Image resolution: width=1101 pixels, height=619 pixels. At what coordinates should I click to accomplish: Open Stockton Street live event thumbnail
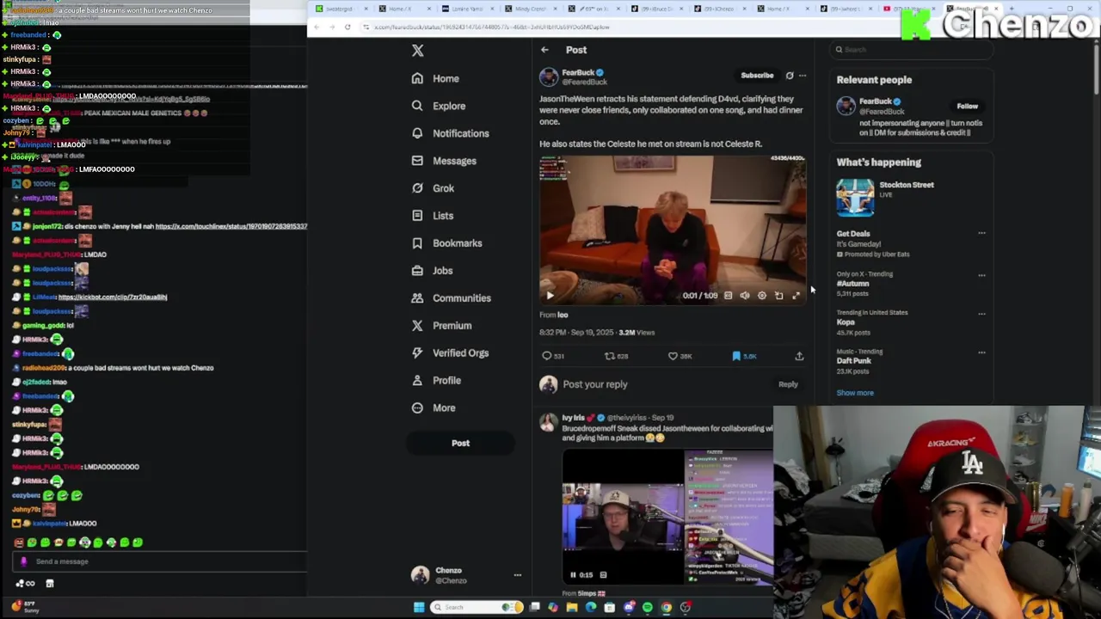coord(855,198)
